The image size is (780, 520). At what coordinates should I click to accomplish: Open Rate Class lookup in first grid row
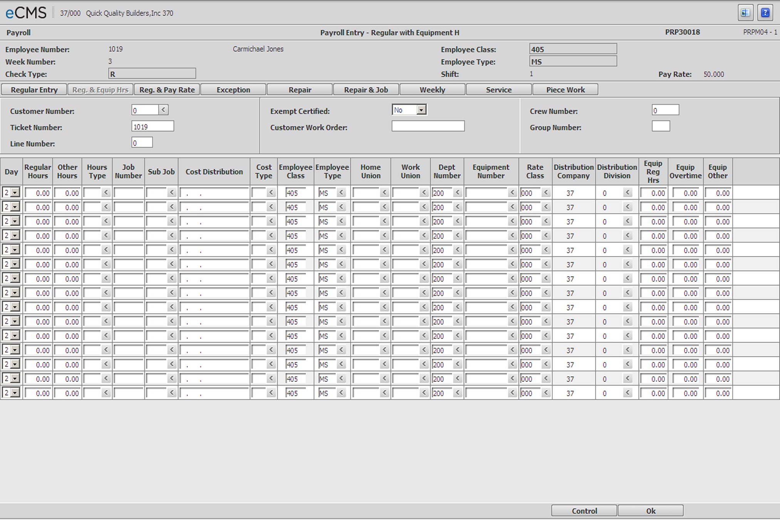pyautogui.click(x=546, y=193)
